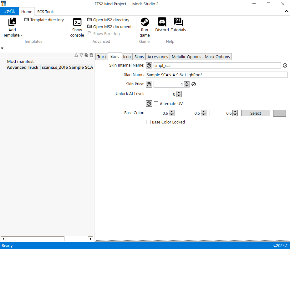Click the gray Base Color swatch
290x297 pixels.
[x=279, y=113]
